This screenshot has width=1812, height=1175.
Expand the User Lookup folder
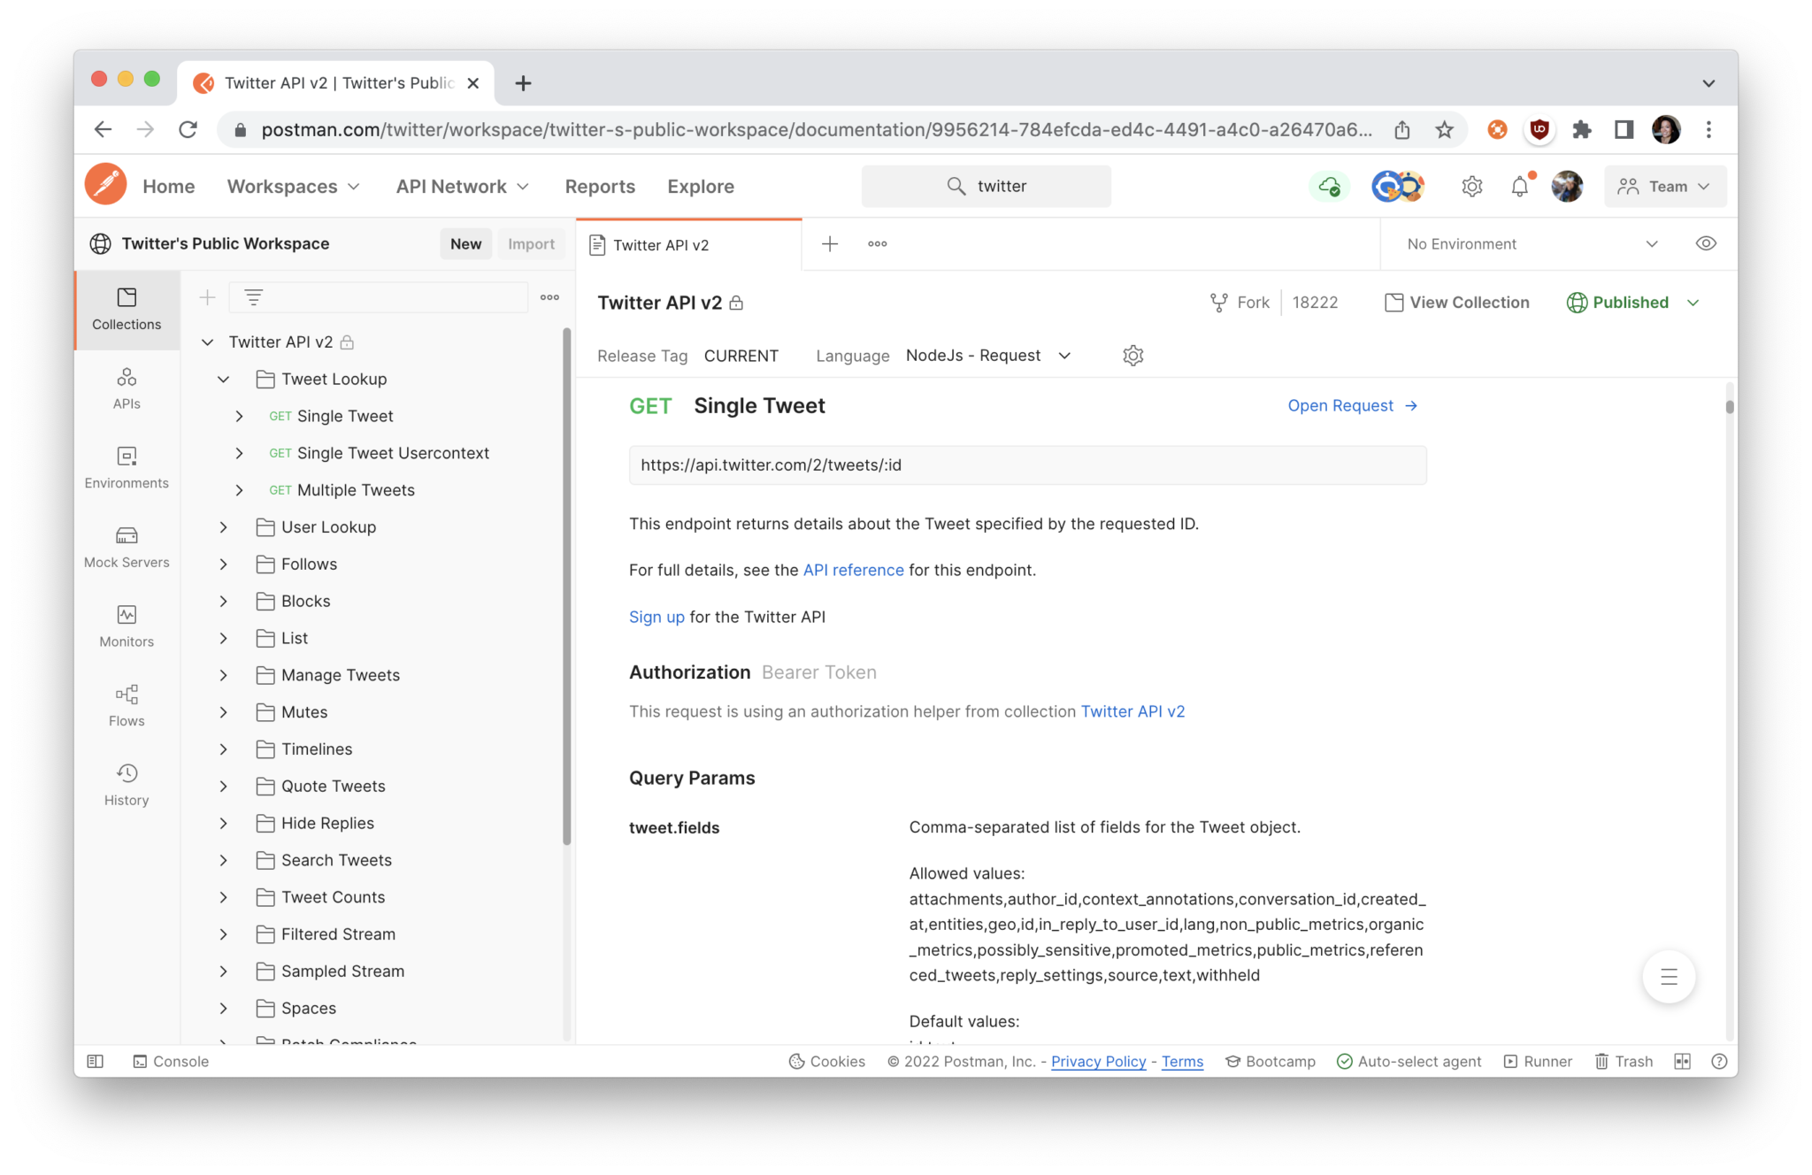(222, 526)
